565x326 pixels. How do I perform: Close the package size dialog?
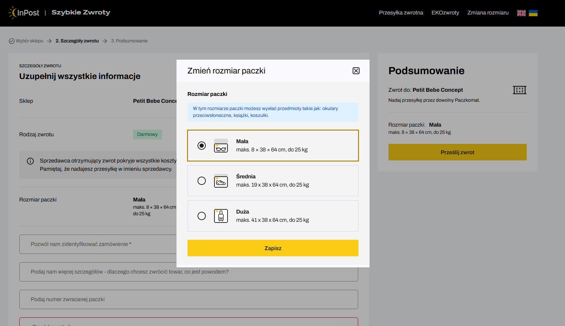click(x=356, y=71)
